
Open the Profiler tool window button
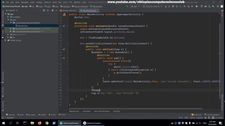pos(42,114)
